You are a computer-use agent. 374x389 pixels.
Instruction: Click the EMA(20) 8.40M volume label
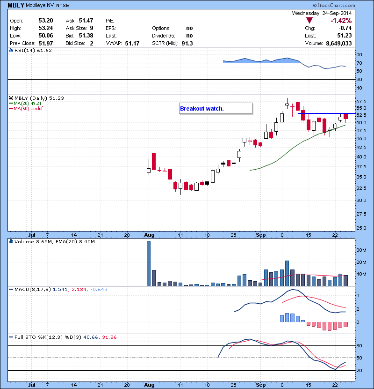[75, 242]
